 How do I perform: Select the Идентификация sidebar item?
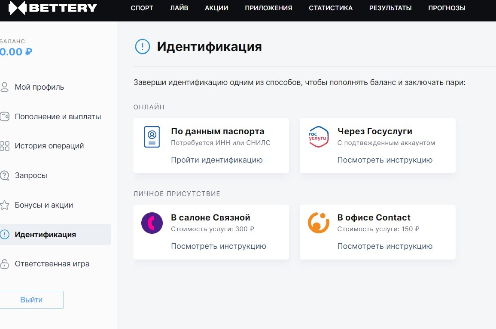pyautogui.click(x=55, y=235)
